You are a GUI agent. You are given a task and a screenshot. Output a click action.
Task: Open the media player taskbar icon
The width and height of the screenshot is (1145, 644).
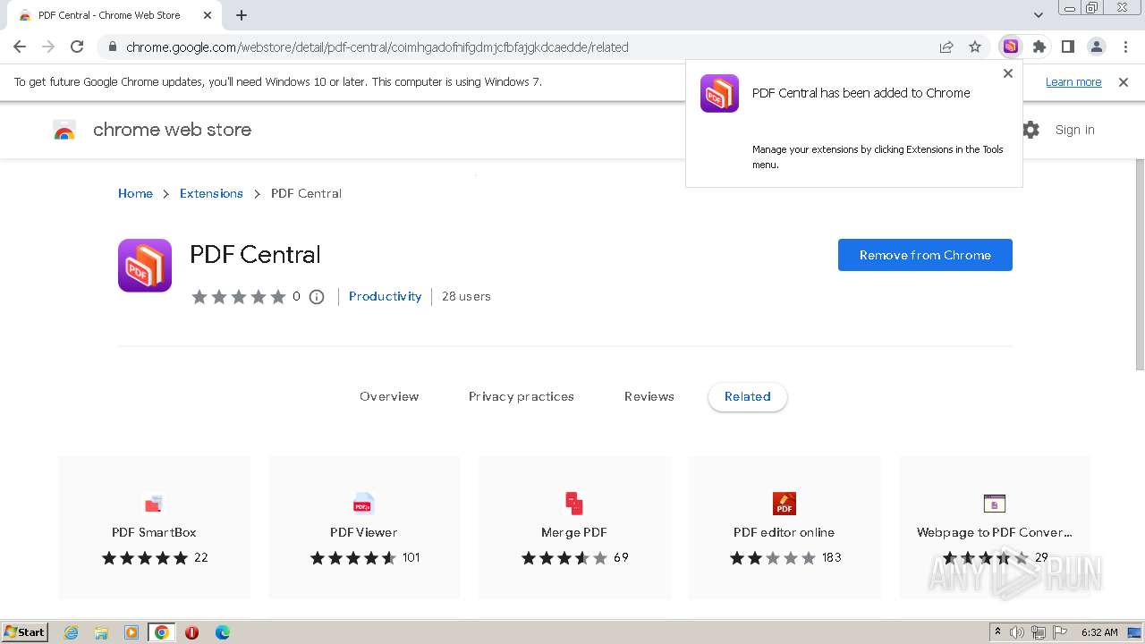click(x=131, y=632)
